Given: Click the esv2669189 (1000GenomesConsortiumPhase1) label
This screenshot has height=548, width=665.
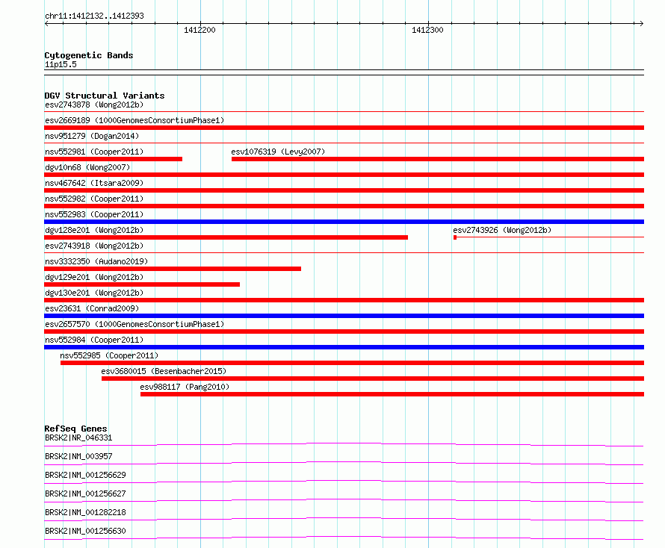Looking at the screenshot, I should pyautogui.click(x=134, y=120).
